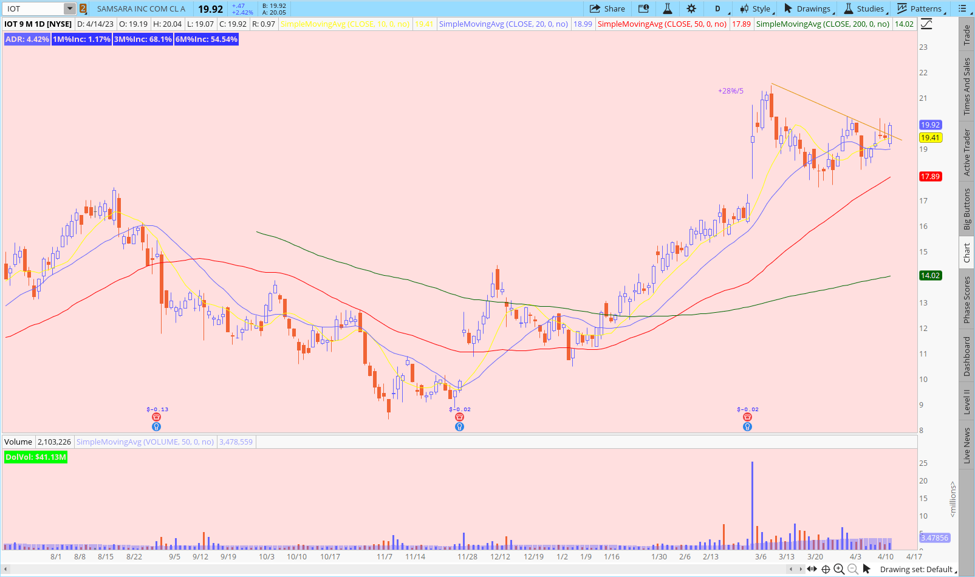Screen dimensions: 975x577
Task: Click the ADR: 4.42% label
Action: coord(27,39)
